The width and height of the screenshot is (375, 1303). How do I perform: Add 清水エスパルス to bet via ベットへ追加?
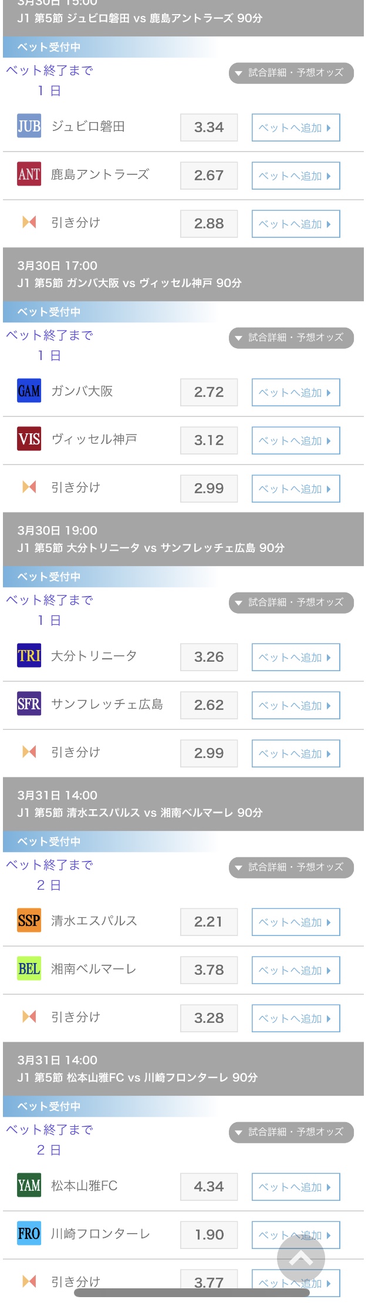pos(296,922)
